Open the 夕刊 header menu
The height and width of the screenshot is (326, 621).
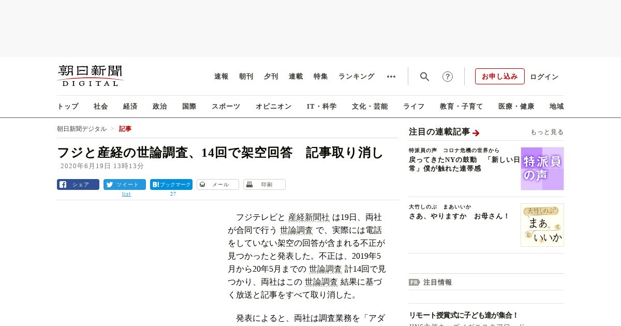(x=271, y=77)
